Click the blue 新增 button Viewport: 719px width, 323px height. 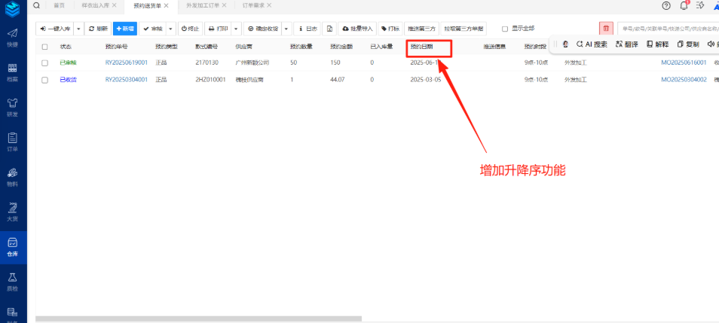click(124, 29)
